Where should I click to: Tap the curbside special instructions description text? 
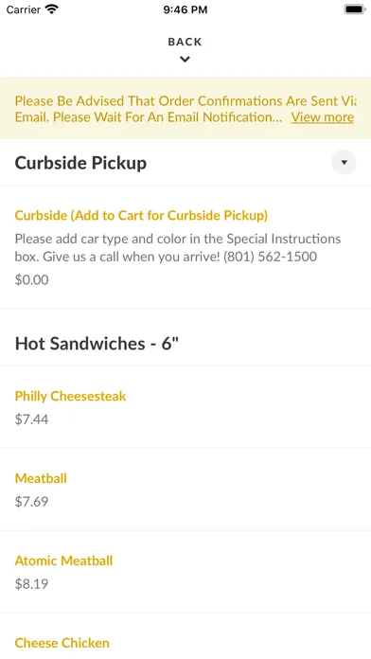coord(178,247)
